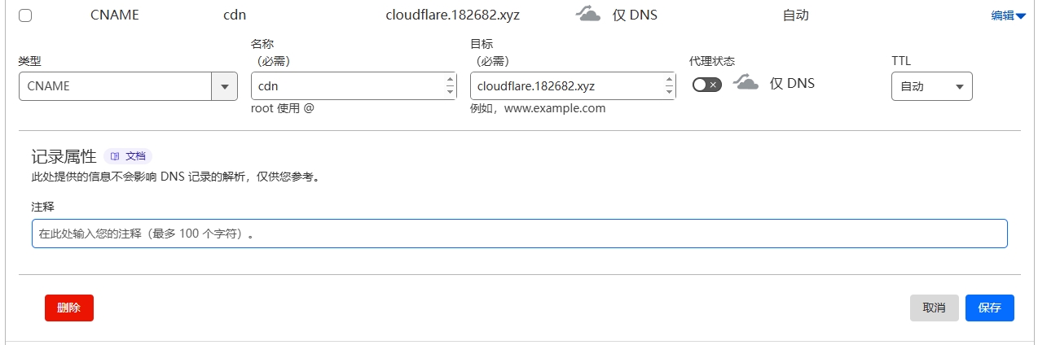Image resolution: width=1038 pixels, height=345 pixels.
Task: Select the cdn CNAME record checkbox
Action: click(25, 15)
